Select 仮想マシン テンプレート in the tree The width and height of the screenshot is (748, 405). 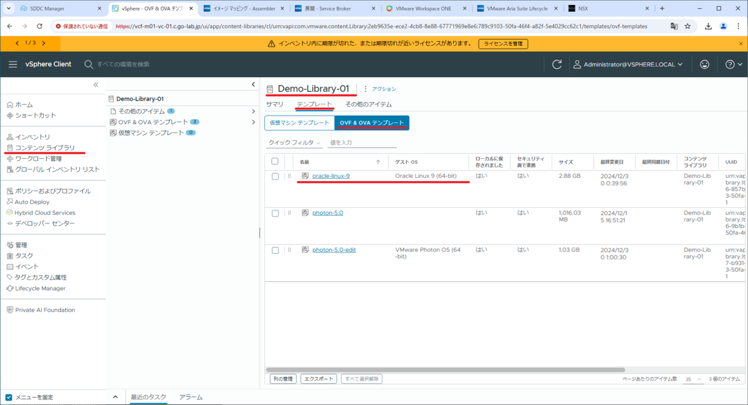point(151,133)
